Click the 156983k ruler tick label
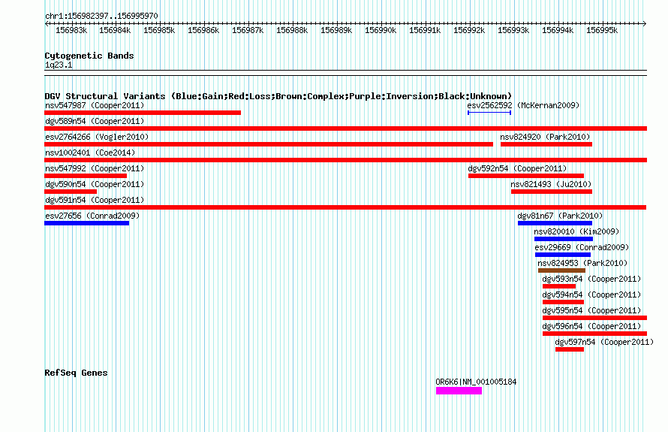Viewport: 668px width, 432px height. 71,30
